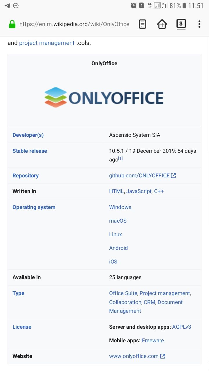Viewport: 209px width, 371px height.
Task: Tap the 'Written in' row label
Action: 24,191
